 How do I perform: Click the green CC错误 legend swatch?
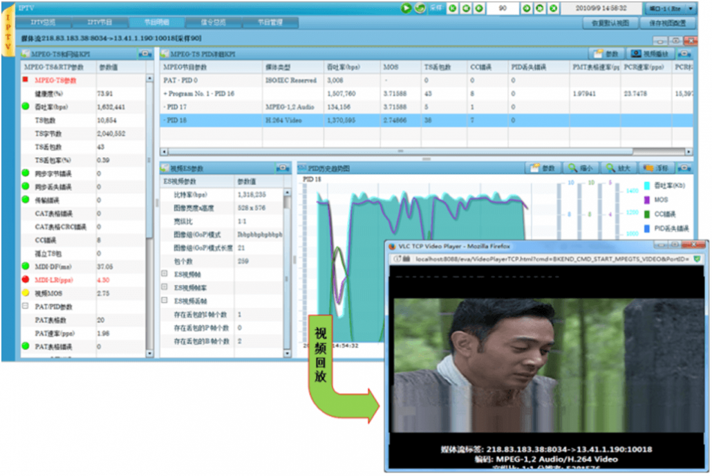tap(646, 214)
